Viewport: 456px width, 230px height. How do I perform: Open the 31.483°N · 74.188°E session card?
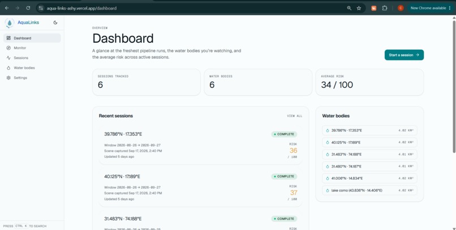[x=200, y=220]
